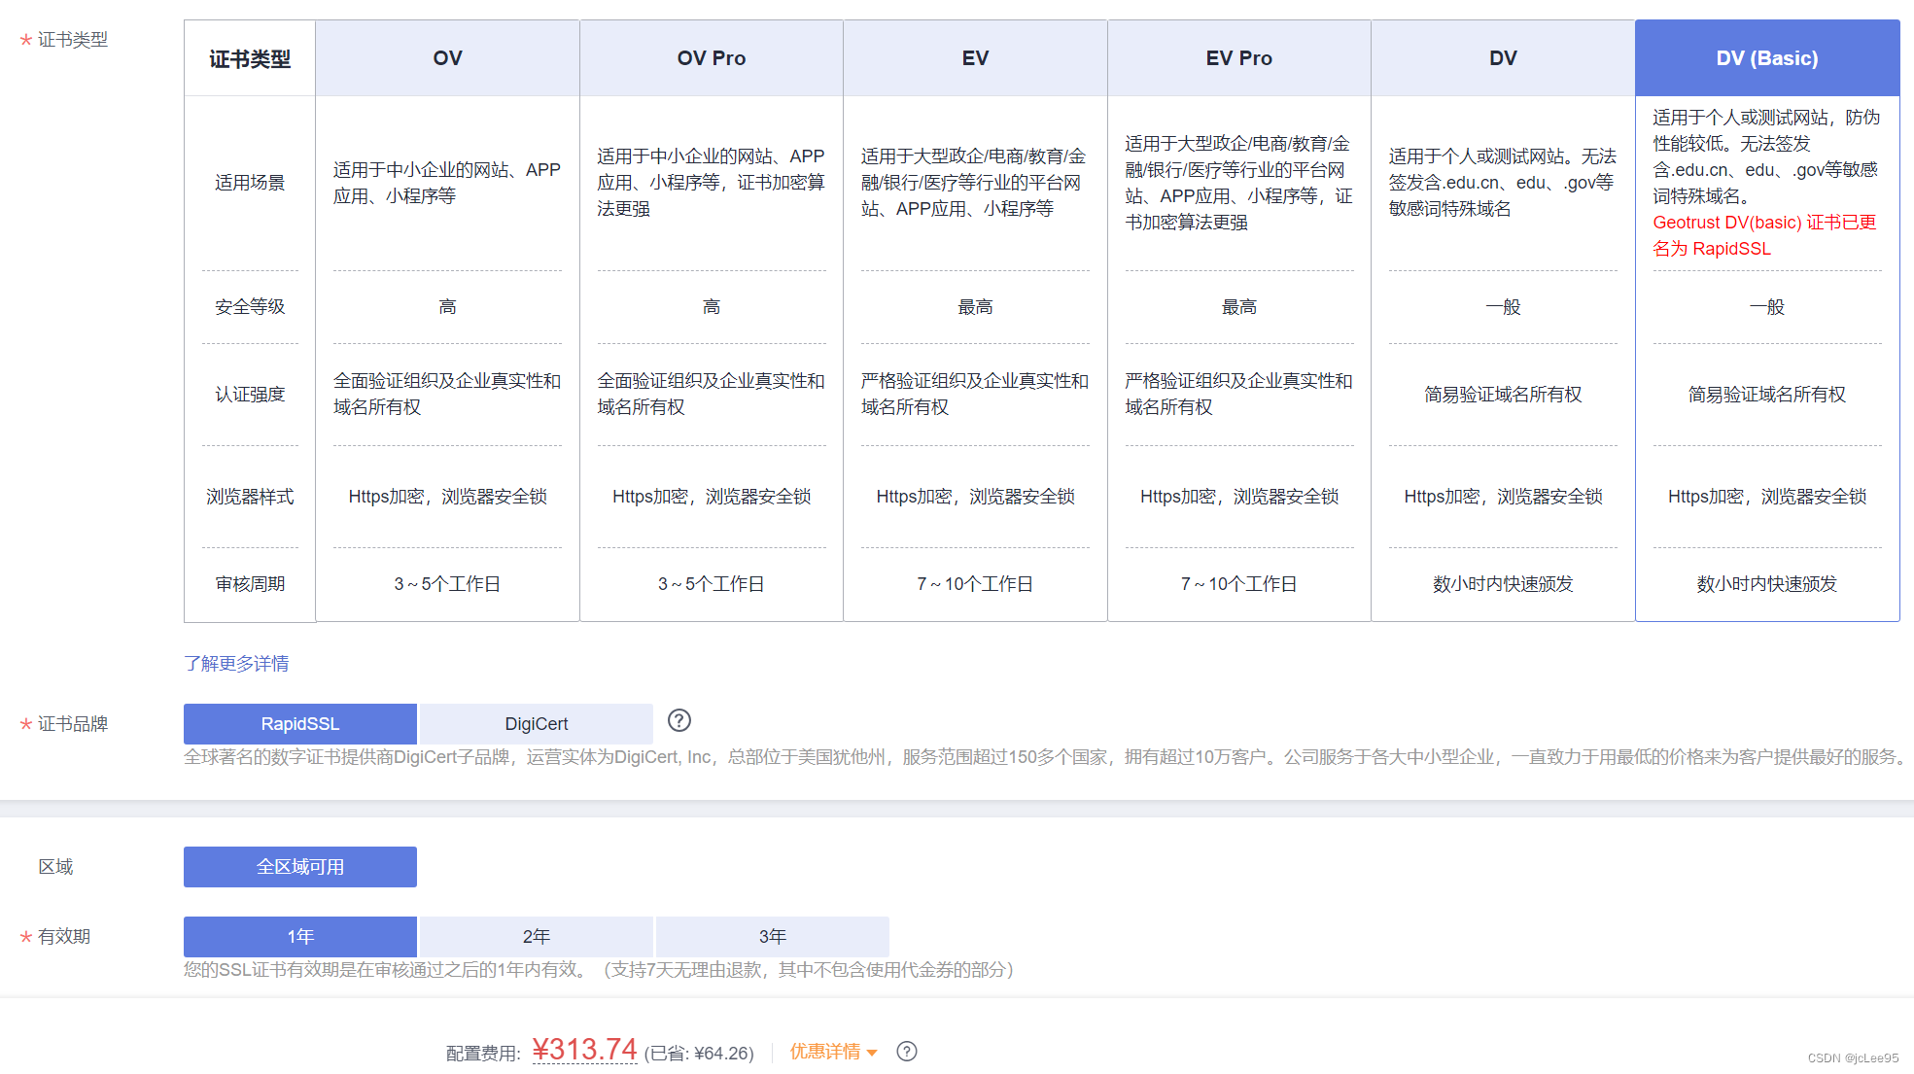Viewport: 1914px width, 1074px height.
Task: Click the 证书品牌 field label
Action: pos(73,724)
